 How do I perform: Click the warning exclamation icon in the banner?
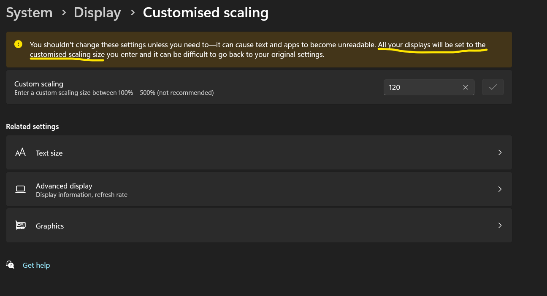coord(17,44)
